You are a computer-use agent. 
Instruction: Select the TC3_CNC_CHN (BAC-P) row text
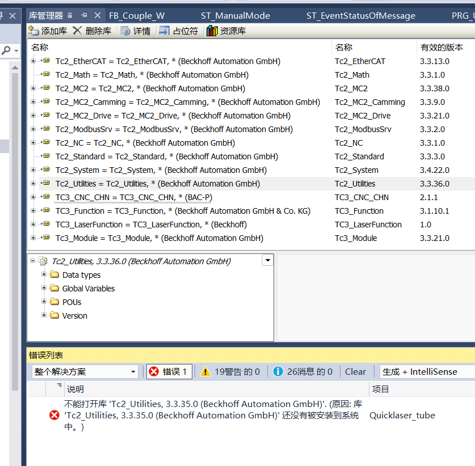coord(133,197)
